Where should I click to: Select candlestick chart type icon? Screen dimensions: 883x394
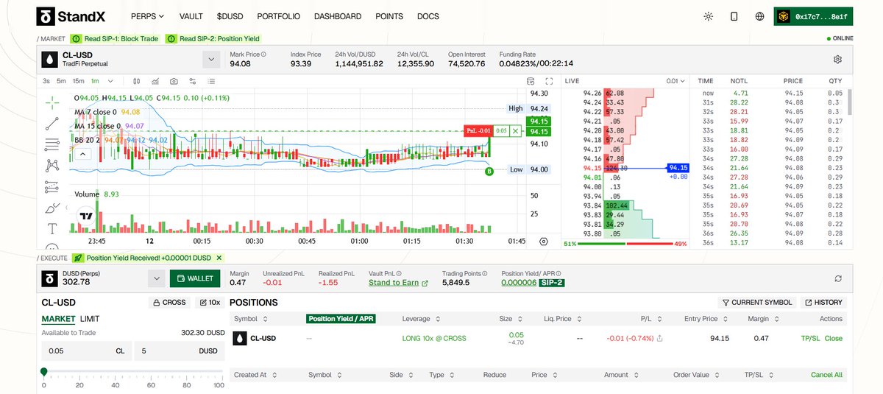coord(137,81)
